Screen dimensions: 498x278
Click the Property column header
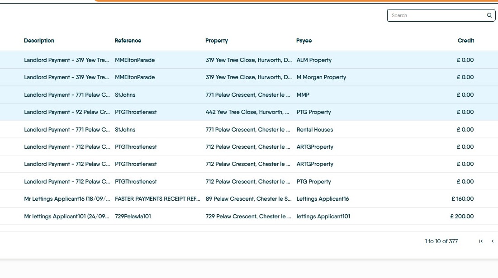pos(217,41)
